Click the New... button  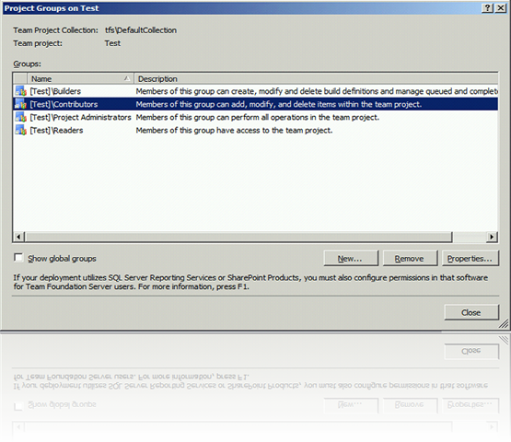click(x=351, y=259)
